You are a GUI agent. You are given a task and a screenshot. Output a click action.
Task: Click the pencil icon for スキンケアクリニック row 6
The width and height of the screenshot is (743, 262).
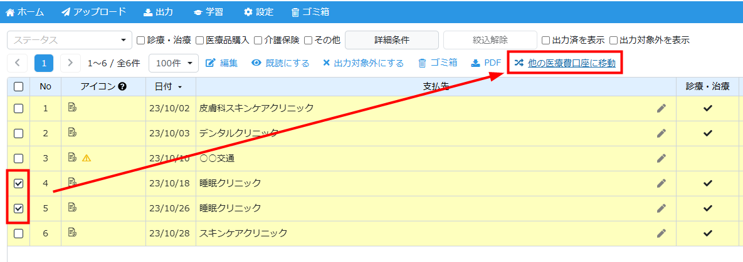661,233
